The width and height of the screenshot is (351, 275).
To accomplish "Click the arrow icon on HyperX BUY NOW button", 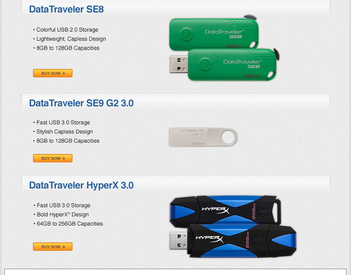I will pos(64,246).
